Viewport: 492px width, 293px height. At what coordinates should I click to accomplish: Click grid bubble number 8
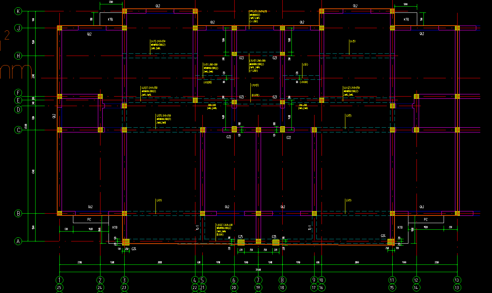pos(283,280)
